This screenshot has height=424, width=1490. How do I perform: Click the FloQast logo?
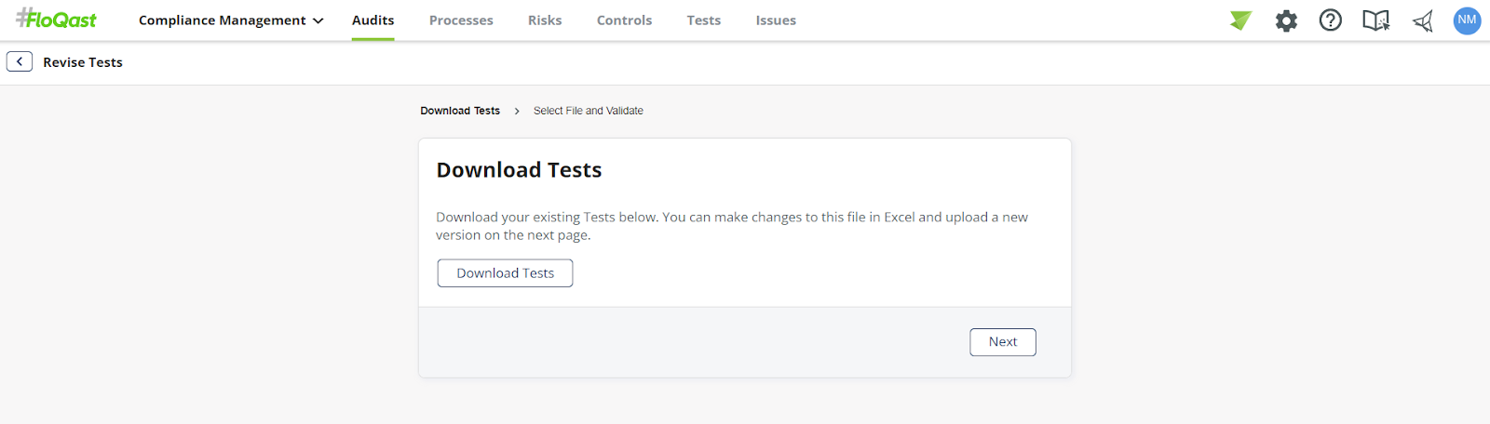[57, 20]
